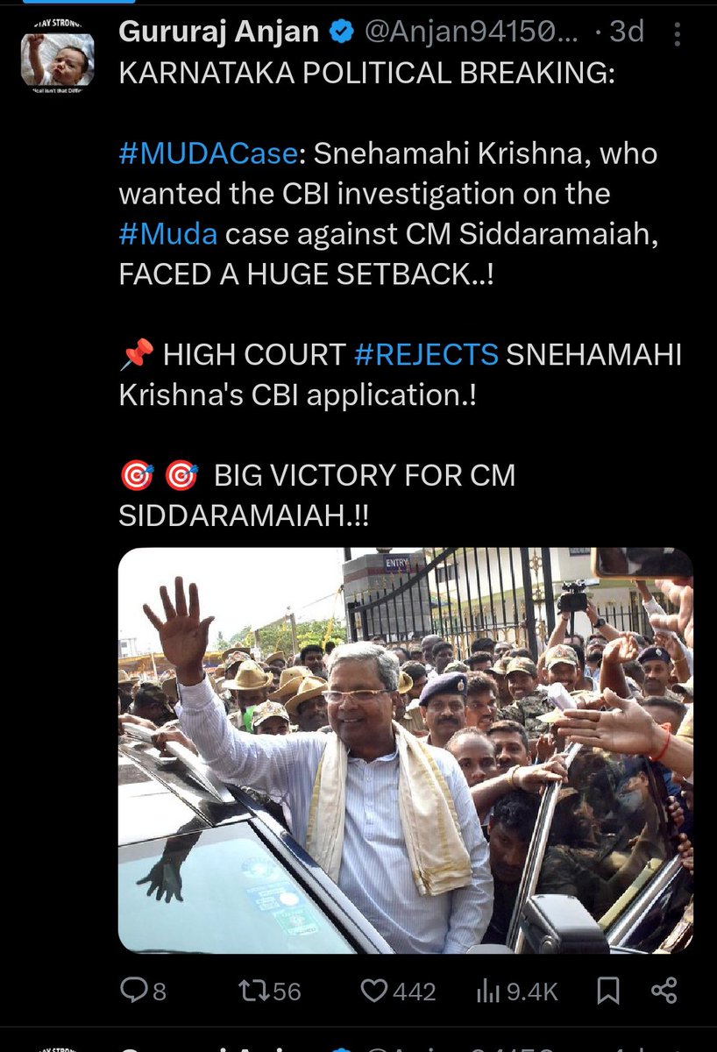Open the avatar of the next post below

tap(58, 1047)
